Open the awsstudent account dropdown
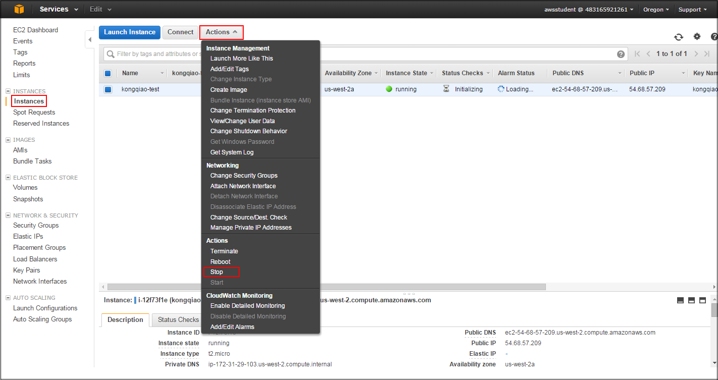Screen dimensions: 718x380 click(589, 10)
